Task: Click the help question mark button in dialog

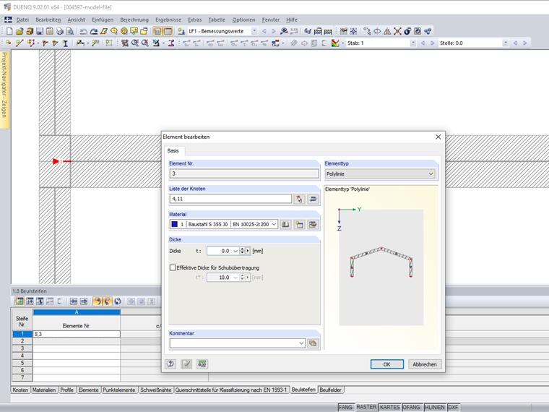Action: click(170, 364)
